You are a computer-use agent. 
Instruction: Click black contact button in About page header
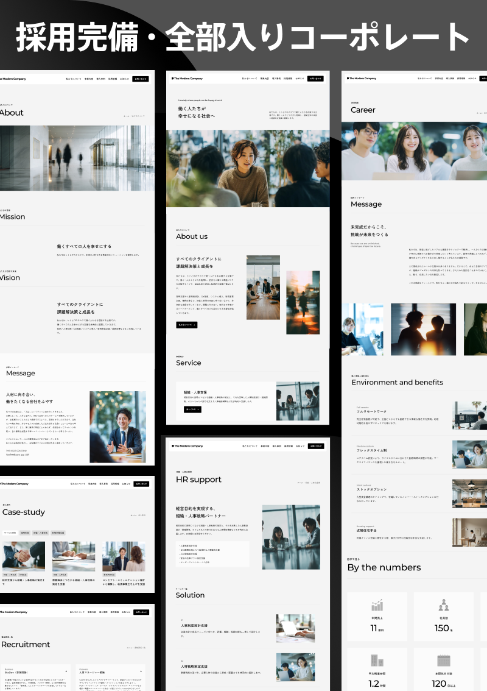141,79
